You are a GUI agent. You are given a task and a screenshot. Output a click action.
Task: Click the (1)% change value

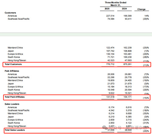147,51
